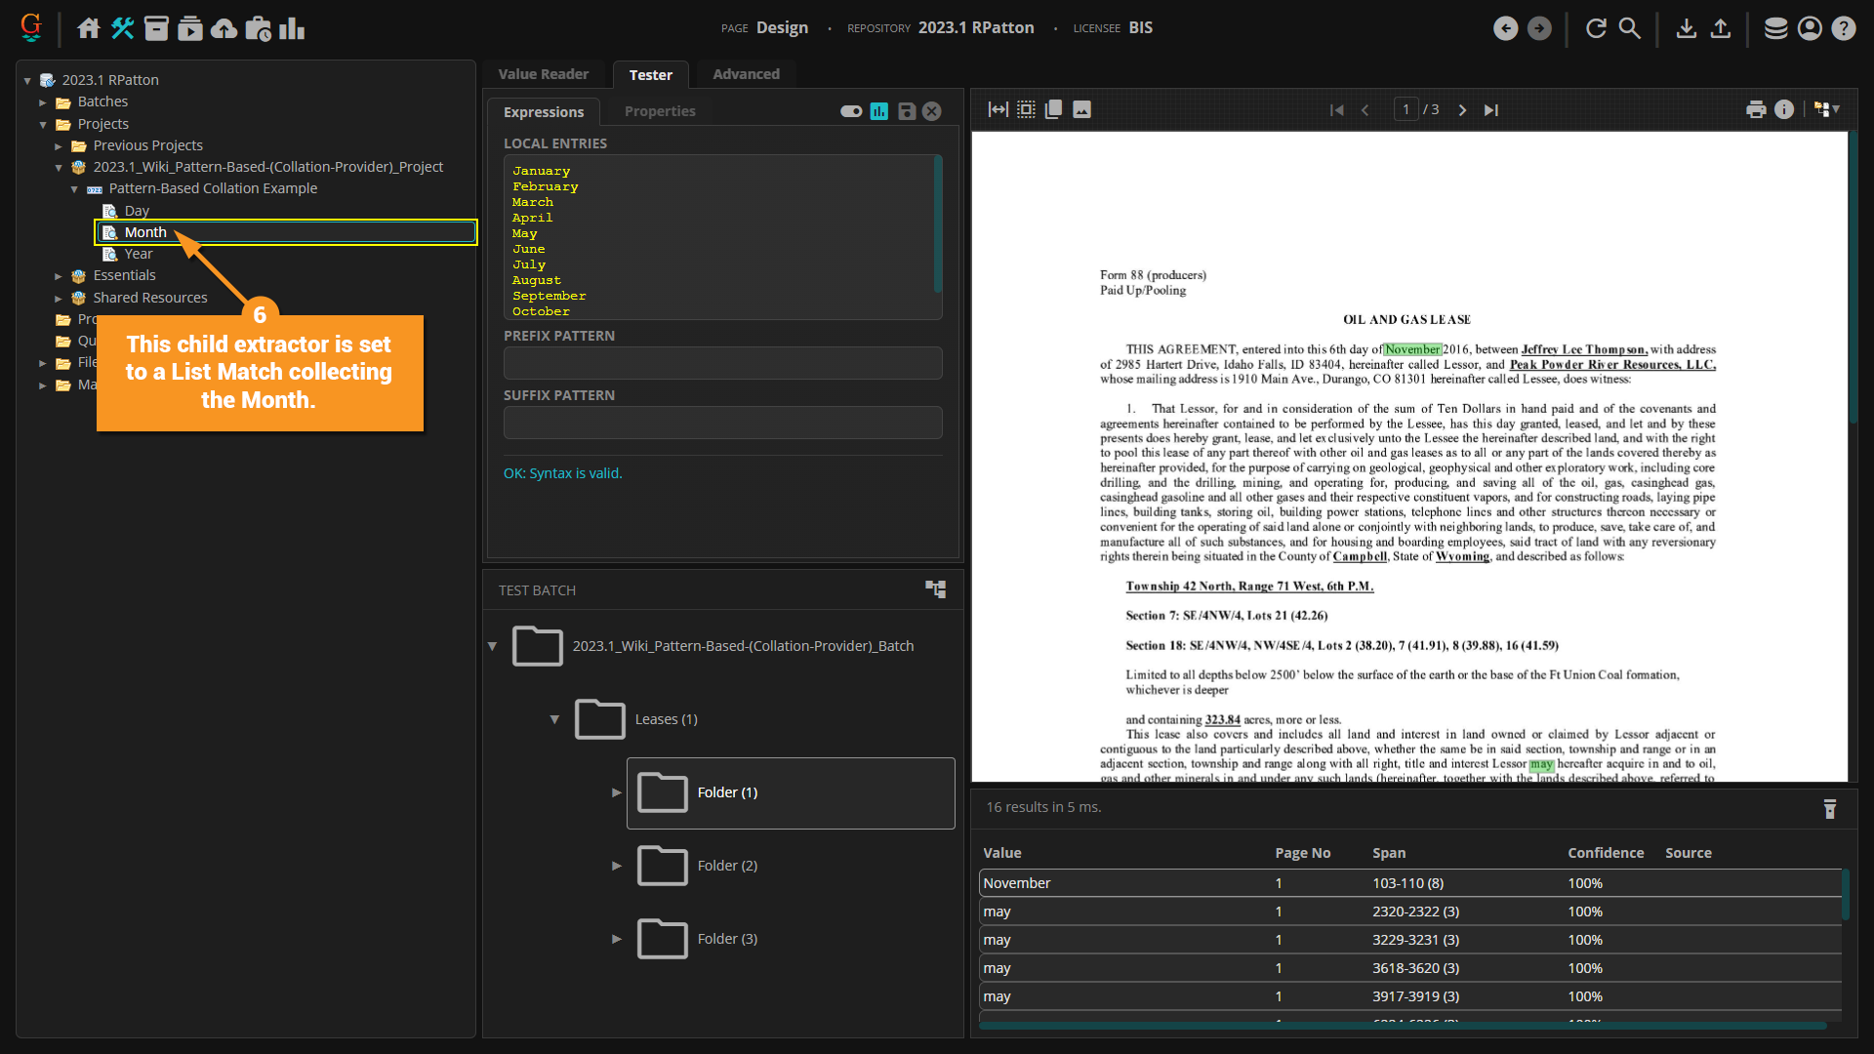Open the Home page icon

pos(89,28)
